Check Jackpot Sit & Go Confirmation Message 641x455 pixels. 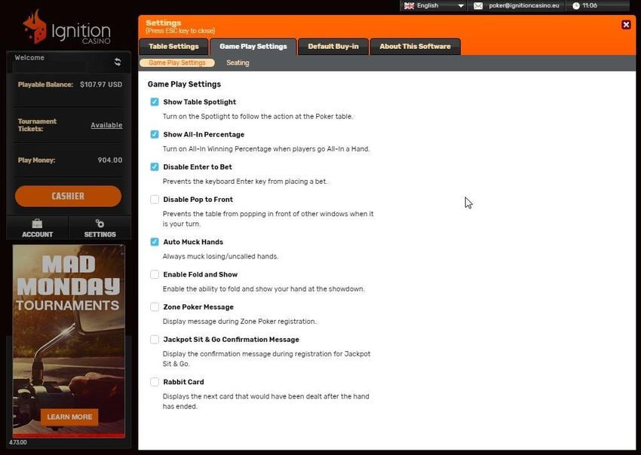click(155, 340)
